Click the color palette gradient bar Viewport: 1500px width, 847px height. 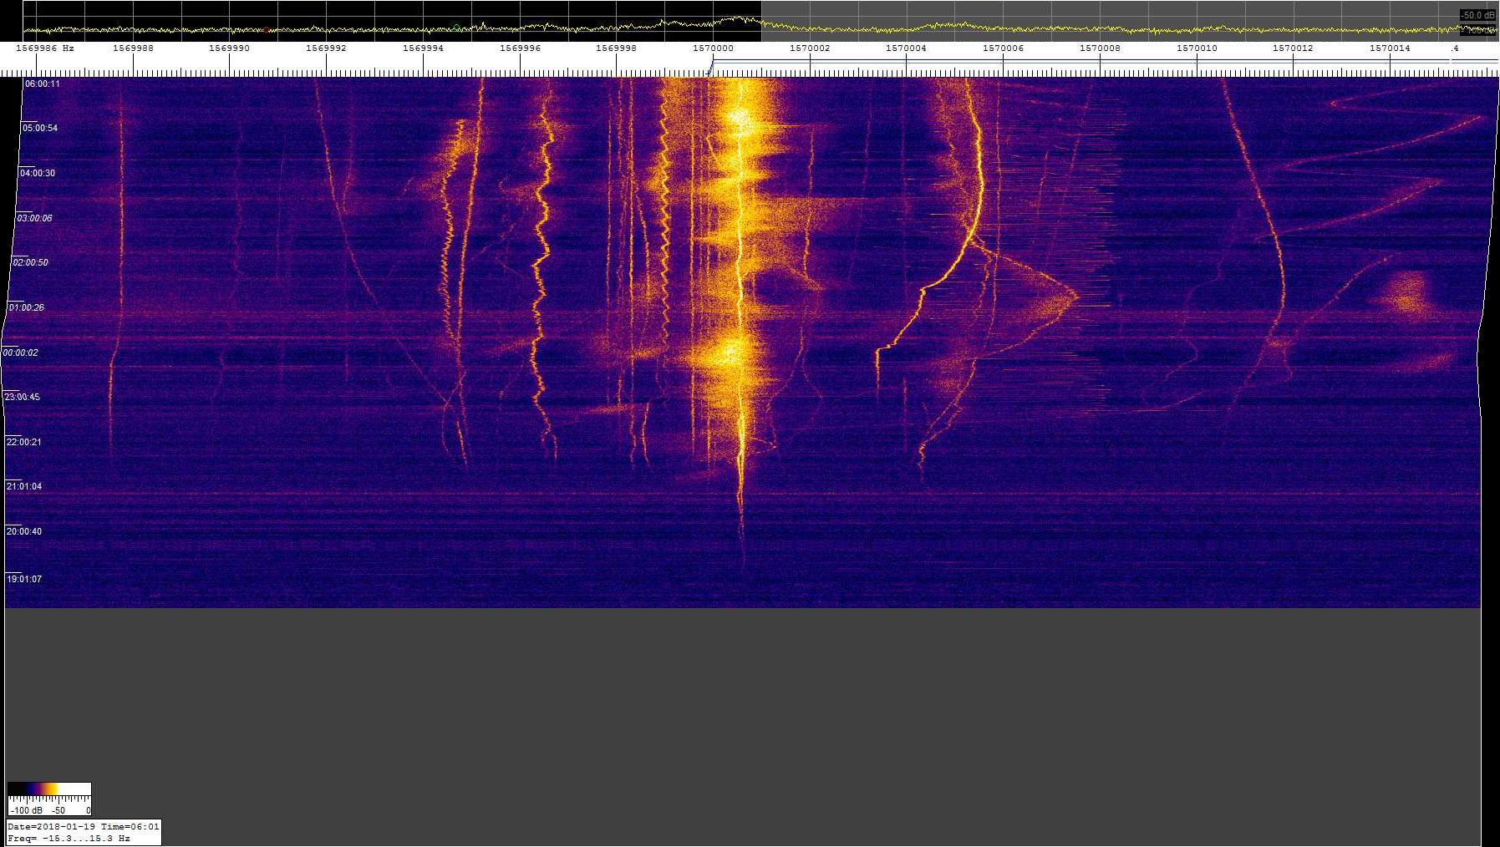pos(49,789)
